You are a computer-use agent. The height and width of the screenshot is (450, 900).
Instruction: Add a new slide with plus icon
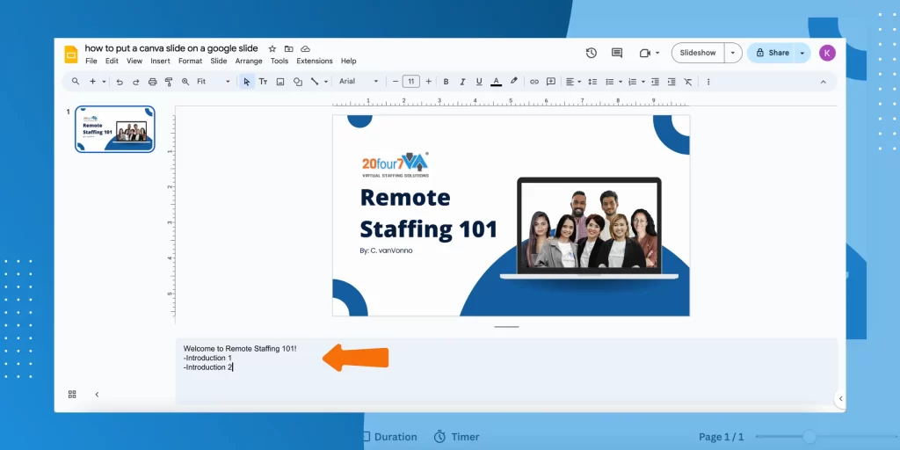(x=92, y=82)
